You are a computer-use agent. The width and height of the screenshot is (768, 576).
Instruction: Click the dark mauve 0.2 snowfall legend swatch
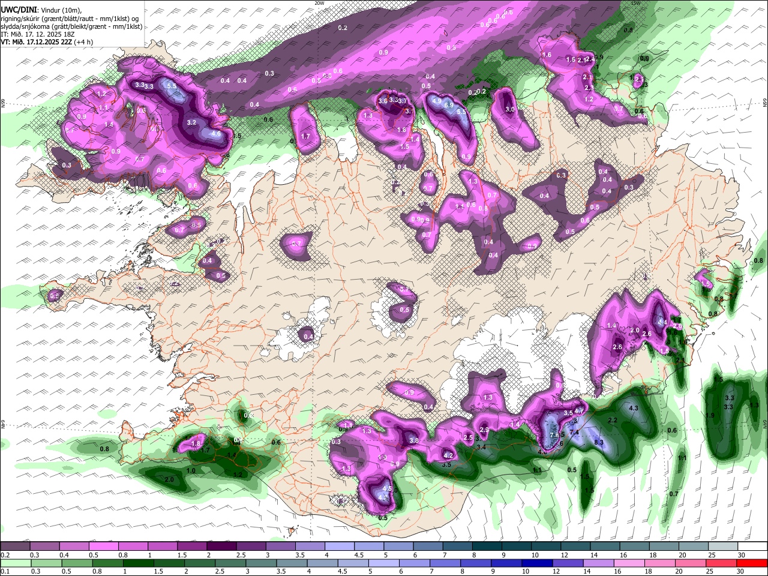coord(15,546)
